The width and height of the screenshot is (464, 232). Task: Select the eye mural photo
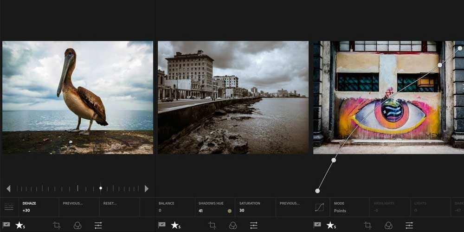(388, 97)
